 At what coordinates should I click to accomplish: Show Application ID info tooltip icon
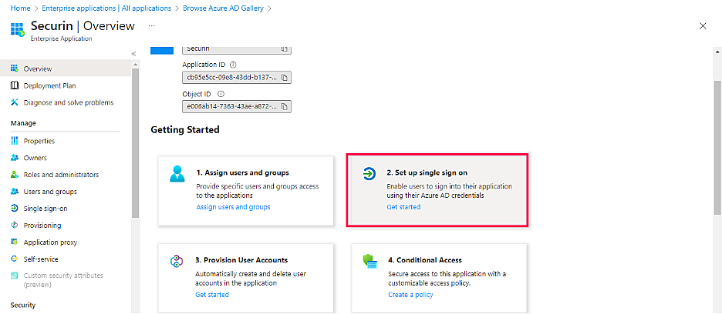tap(232, 65)
